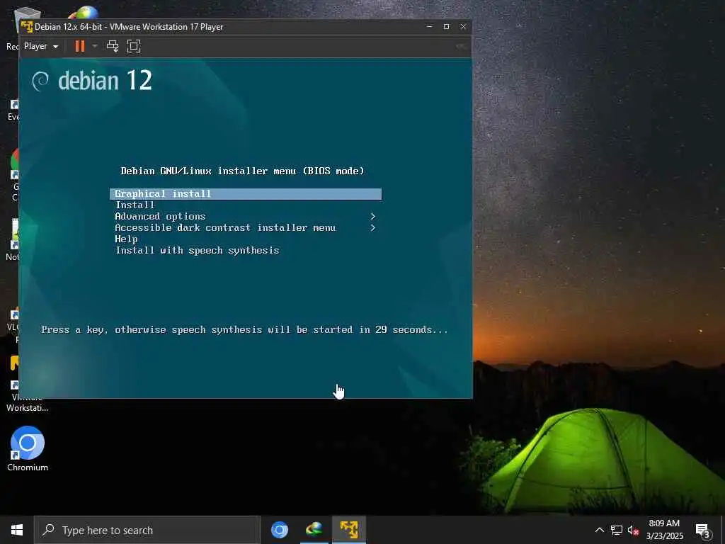Image resolution: width=725 pixels, height=544 pixels.
Task: Click the muted volume tray icon
Action: [x=633, y=530]
